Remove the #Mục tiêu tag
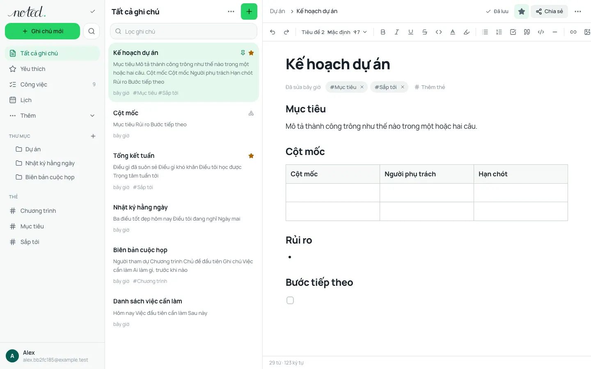 point(362,87)
